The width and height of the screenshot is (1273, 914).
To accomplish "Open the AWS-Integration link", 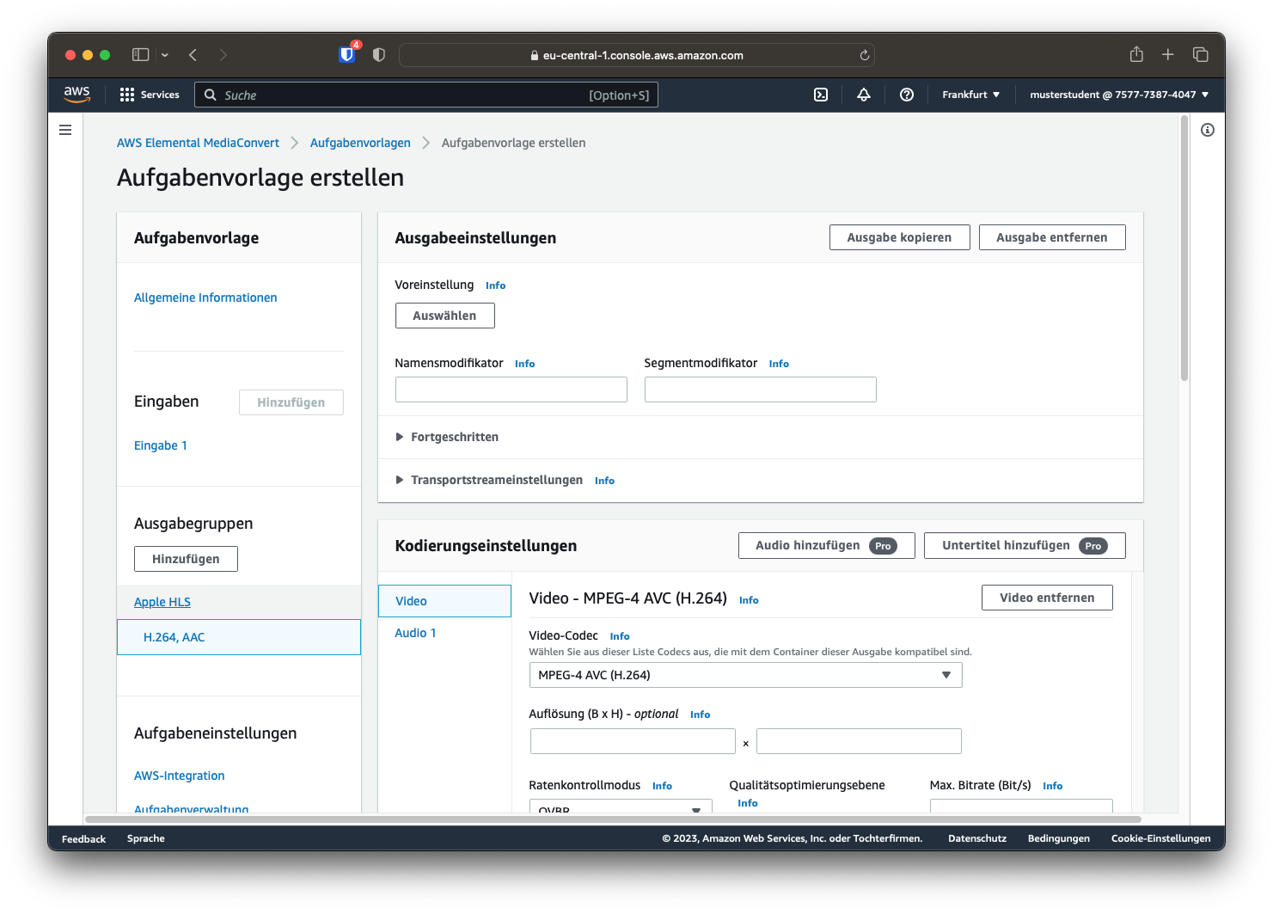I will (180, 776).
